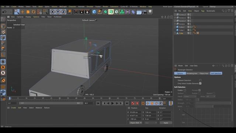Click the Undo arrow icon
The height and width of the screenshot is (133, 236).
(x=4, y=12)
